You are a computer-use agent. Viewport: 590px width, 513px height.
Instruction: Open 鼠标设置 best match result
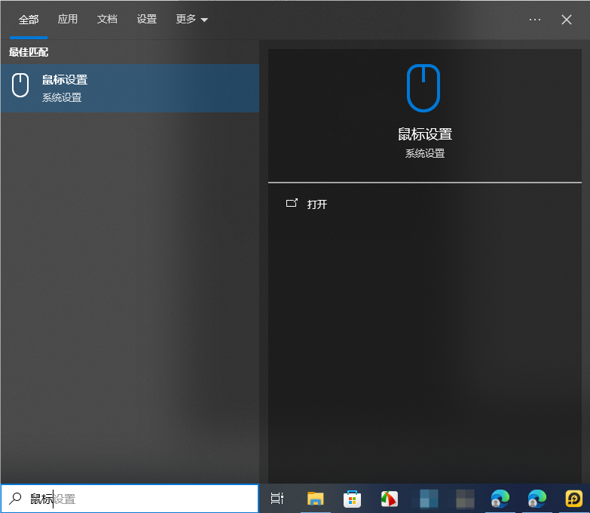click(129, 88)
